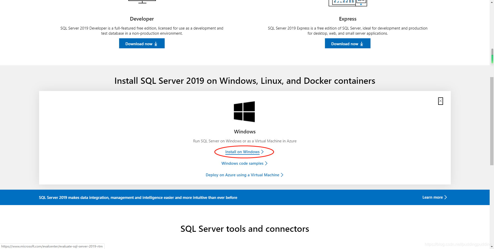Click Learn more in the blue banner

coord(435,197)
